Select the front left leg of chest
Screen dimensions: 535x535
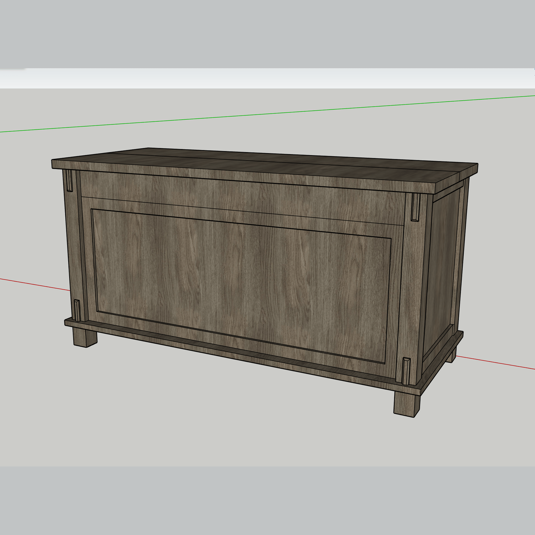(85, 337)
